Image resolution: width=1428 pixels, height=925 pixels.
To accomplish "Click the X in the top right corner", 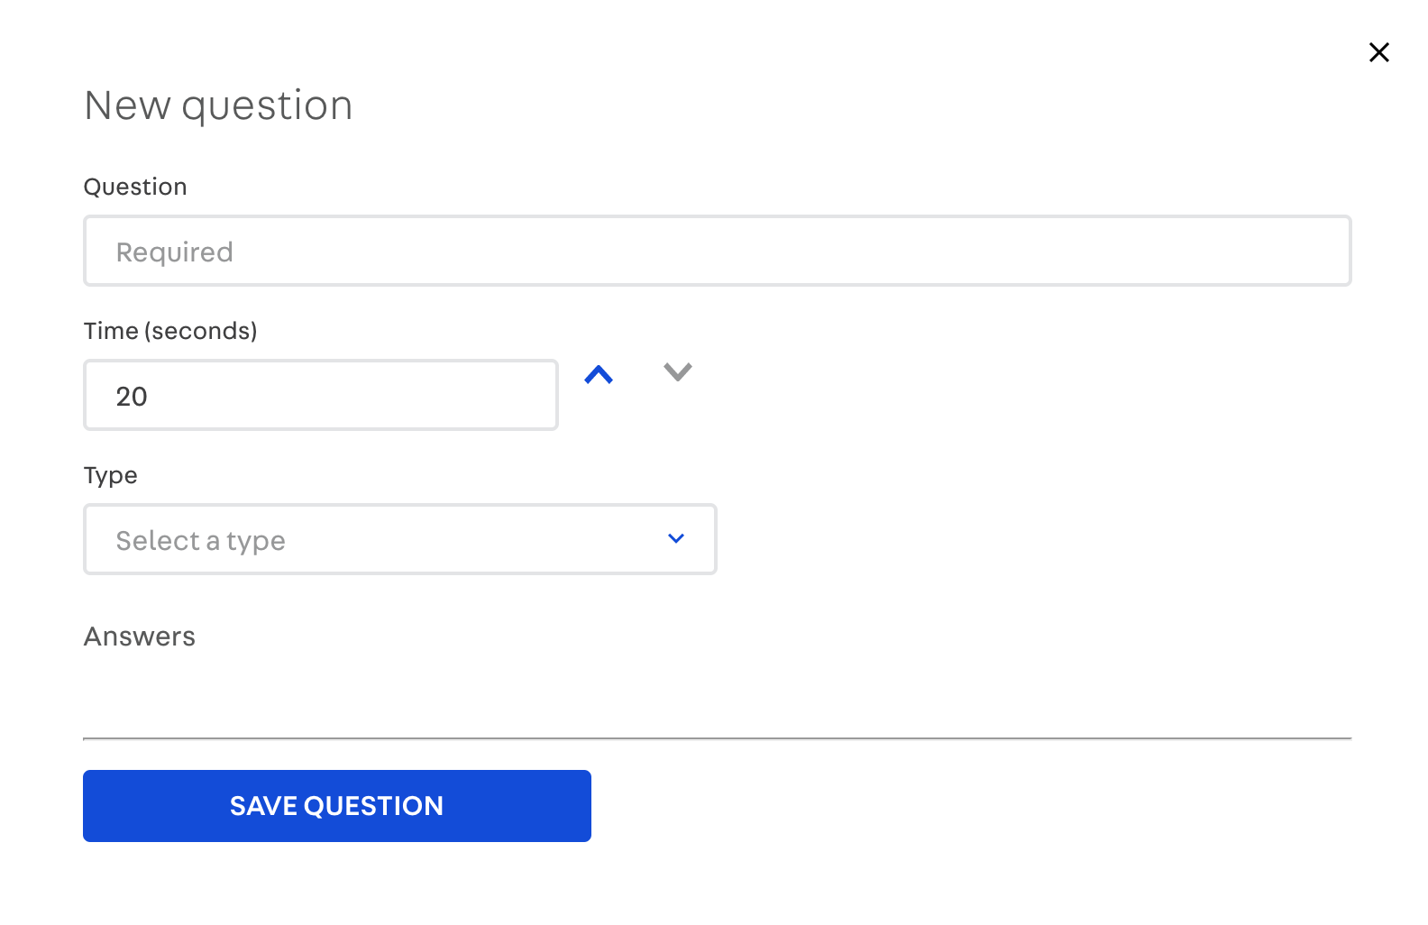I will point(1378,52).
